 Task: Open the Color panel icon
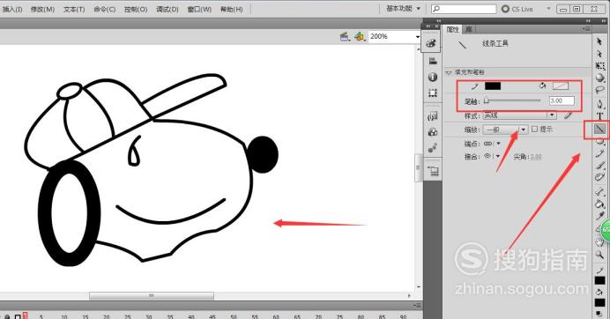pyautogui.click(x=432, y=43)
